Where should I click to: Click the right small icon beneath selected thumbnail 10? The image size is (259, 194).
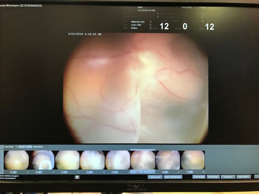pos(141,172)
